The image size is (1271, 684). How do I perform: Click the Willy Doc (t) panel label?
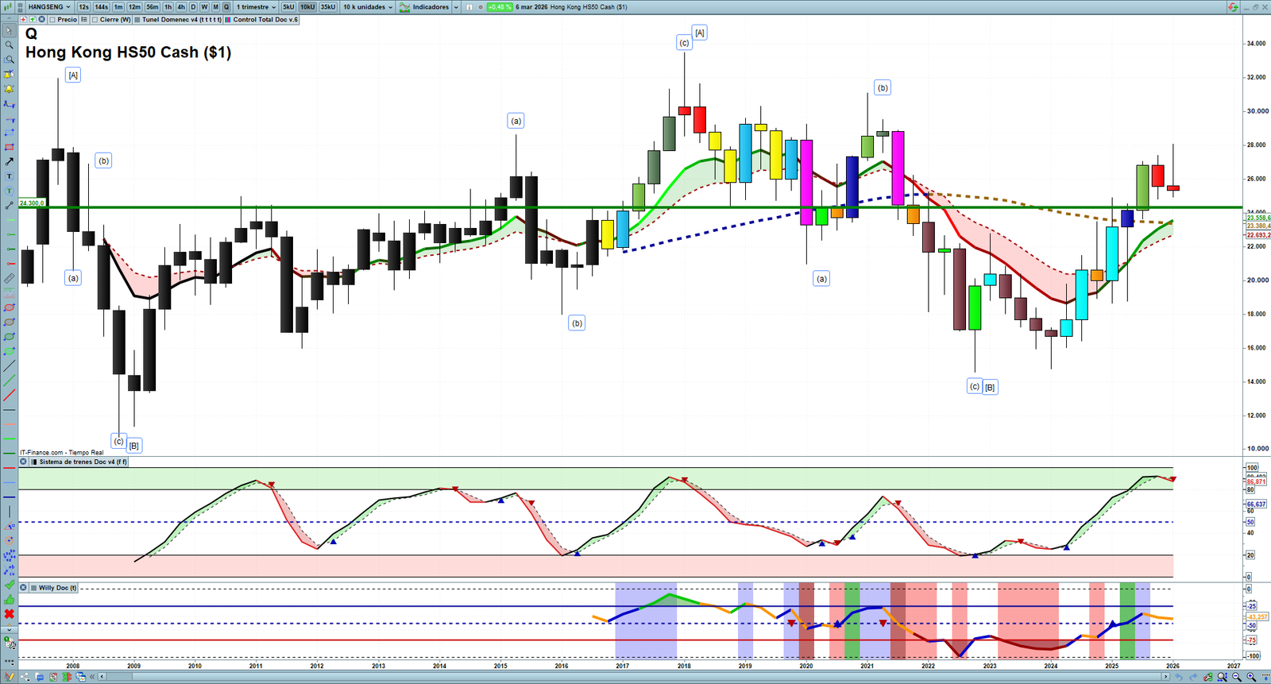coord(58,588)
